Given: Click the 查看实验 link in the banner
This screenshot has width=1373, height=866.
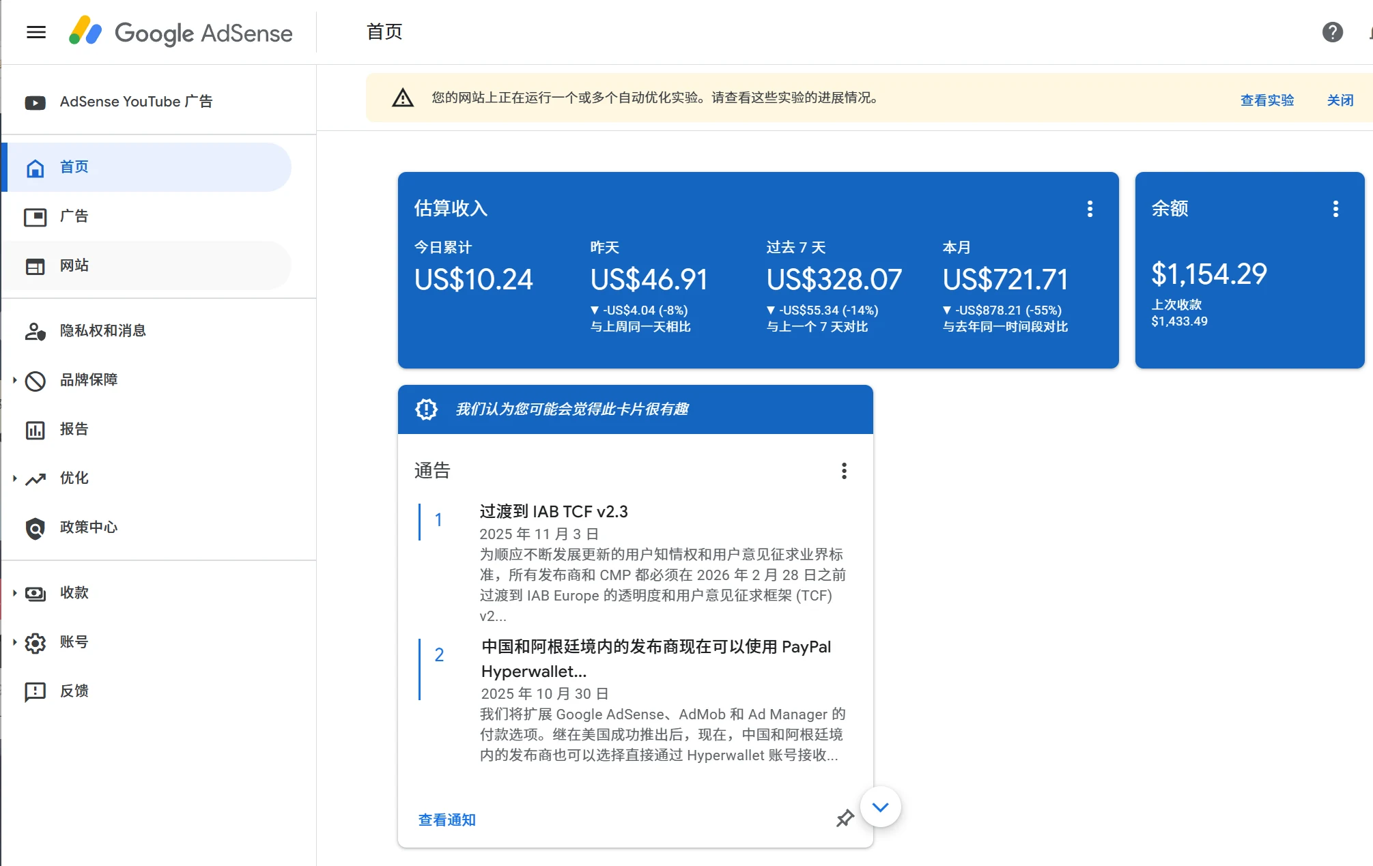Looking at the screenshot, I should point(1266,100).
